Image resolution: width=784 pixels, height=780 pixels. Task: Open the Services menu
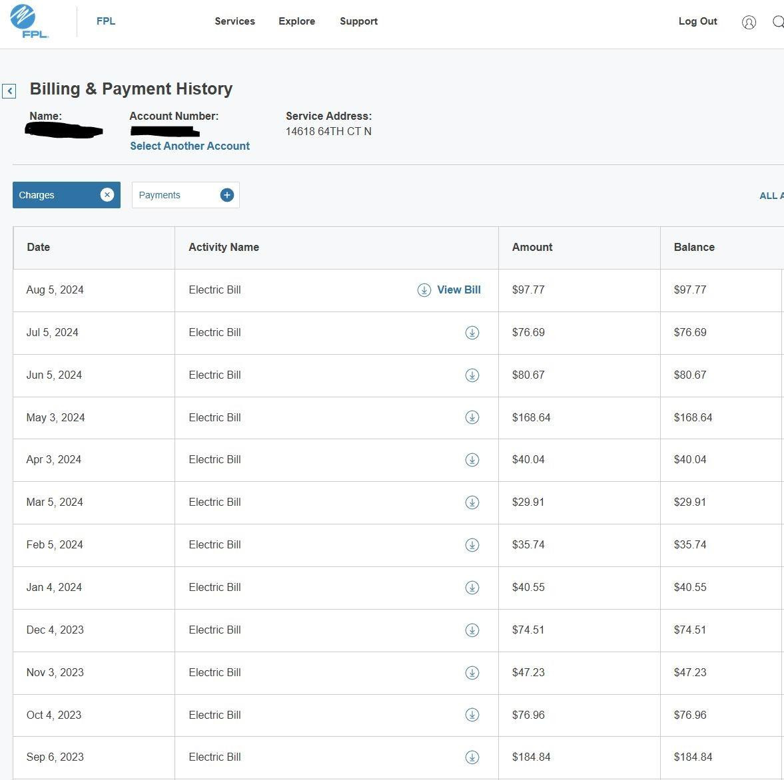pos(235,21)
